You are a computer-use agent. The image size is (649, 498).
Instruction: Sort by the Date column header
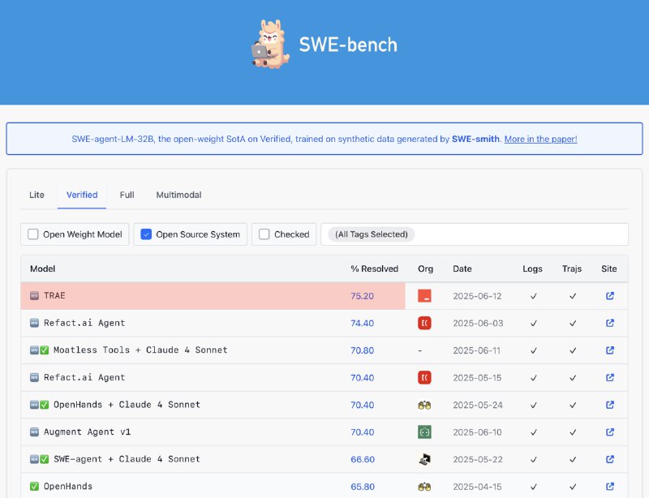462,268
